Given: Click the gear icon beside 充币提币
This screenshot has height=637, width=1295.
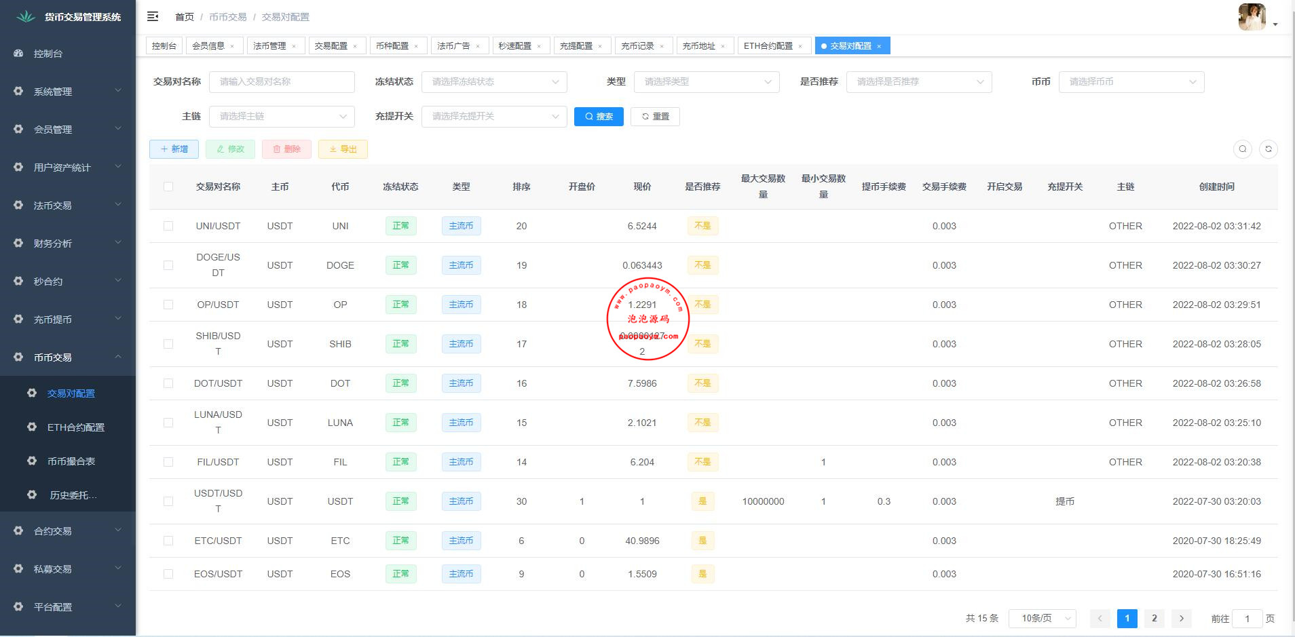Looking at the screenshot, I should click(18, 320).
